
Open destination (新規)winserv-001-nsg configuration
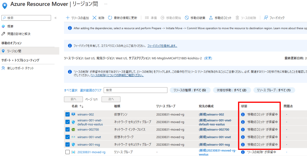click(x=214, y=145)
